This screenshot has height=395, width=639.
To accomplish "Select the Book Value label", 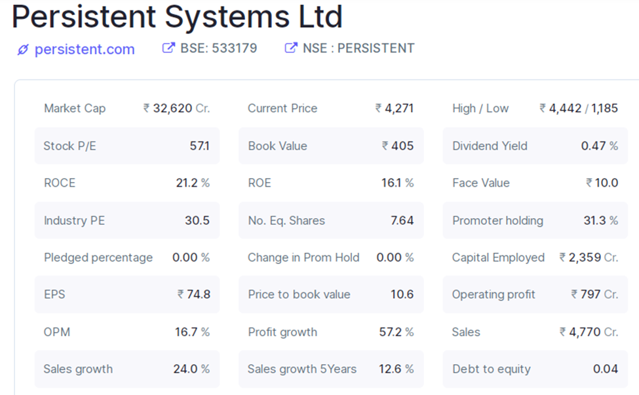I will [x=277, y=146].
